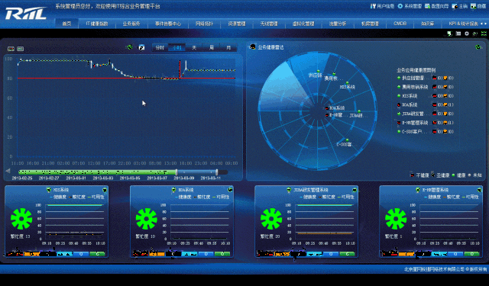
Task: Open the 事件告警中心 menu tab
Action: (x=168, y=24)
